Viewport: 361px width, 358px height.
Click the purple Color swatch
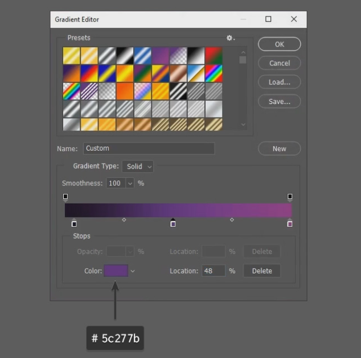[x=116, y=271]
